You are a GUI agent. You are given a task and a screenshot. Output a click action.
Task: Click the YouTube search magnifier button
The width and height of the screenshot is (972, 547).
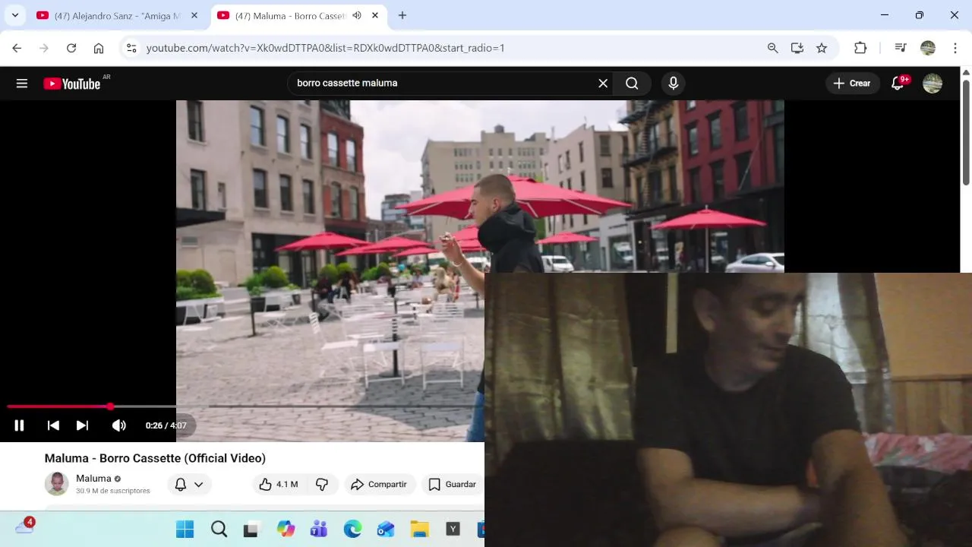pos(632,84)
